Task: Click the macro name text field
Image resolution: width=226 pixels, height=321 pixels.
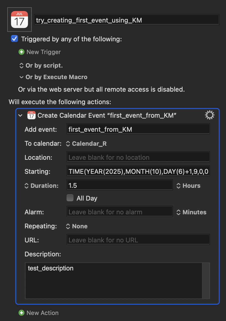Action: tap(127, 20)
